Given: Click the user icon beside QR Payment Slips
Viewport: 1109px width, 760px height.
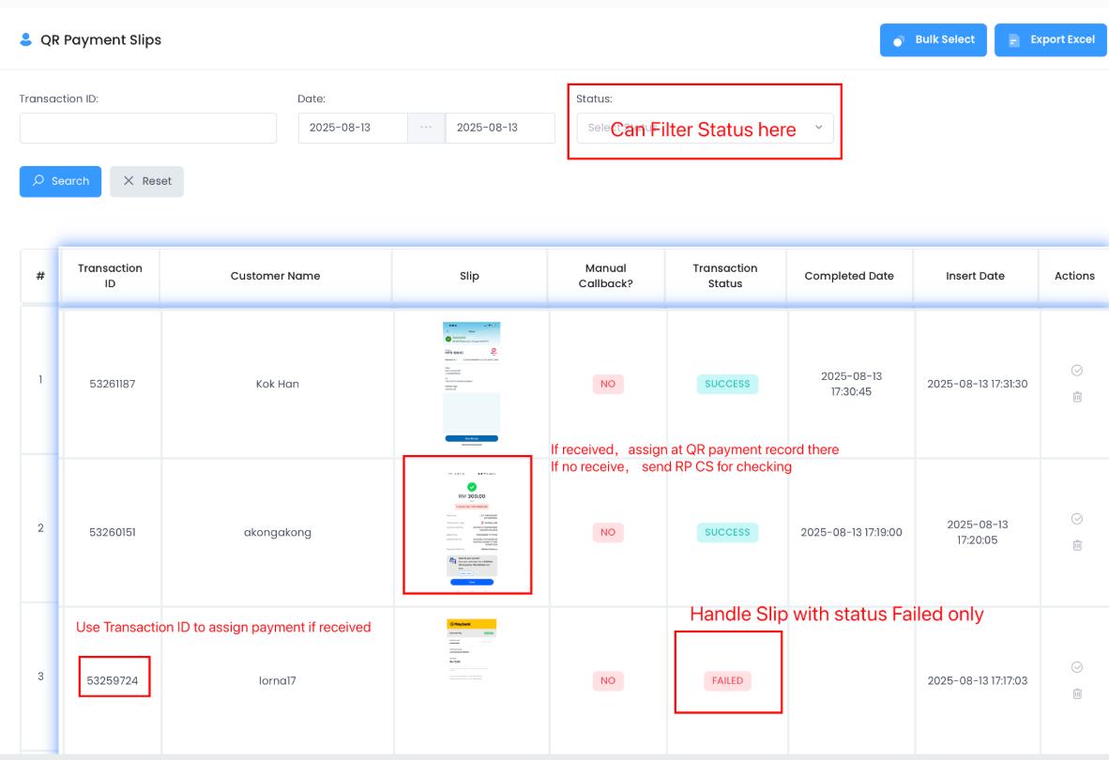Looking at the screenshot, I should (25, 40).
